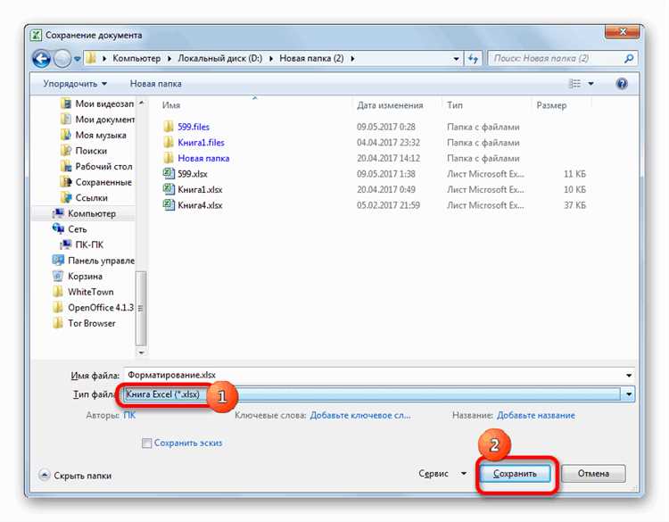Open Корзина in the navigation pane
Viewport: 669px width, 522px height.
(x=78, y=276)
